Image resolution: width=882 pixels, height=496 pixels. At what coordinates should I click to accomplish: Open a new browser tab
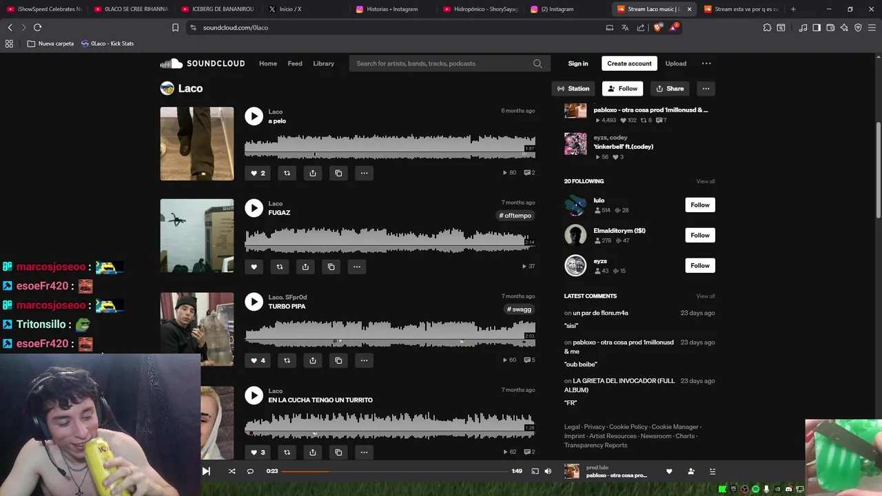[x=793, y=9]
